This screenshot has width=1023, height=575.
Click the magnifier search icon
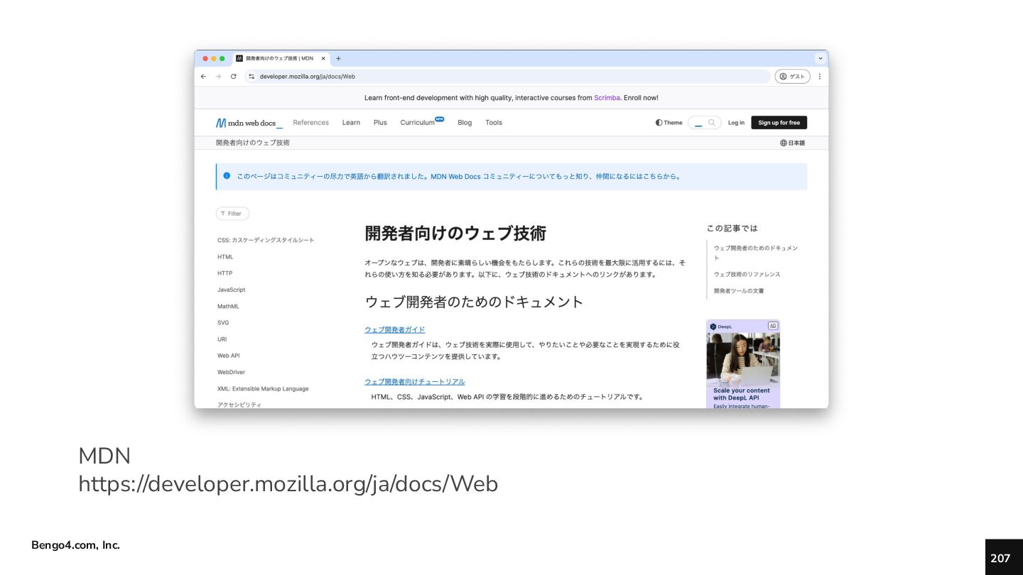pyautogui.click(x=712, y=123)
